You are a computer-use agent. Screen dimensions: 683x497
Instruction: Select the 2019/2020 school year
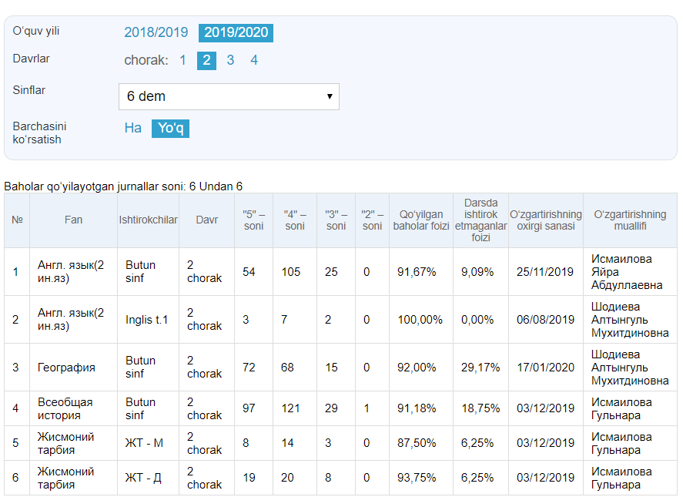tap(236, 32)
